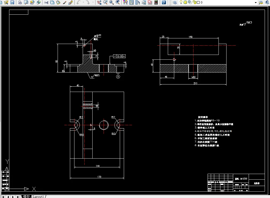Viewport: 270px width, 198px height.
Task: Click Make Object's Layer Current icon
Action: pyautogui.click(x=261, y=2)
